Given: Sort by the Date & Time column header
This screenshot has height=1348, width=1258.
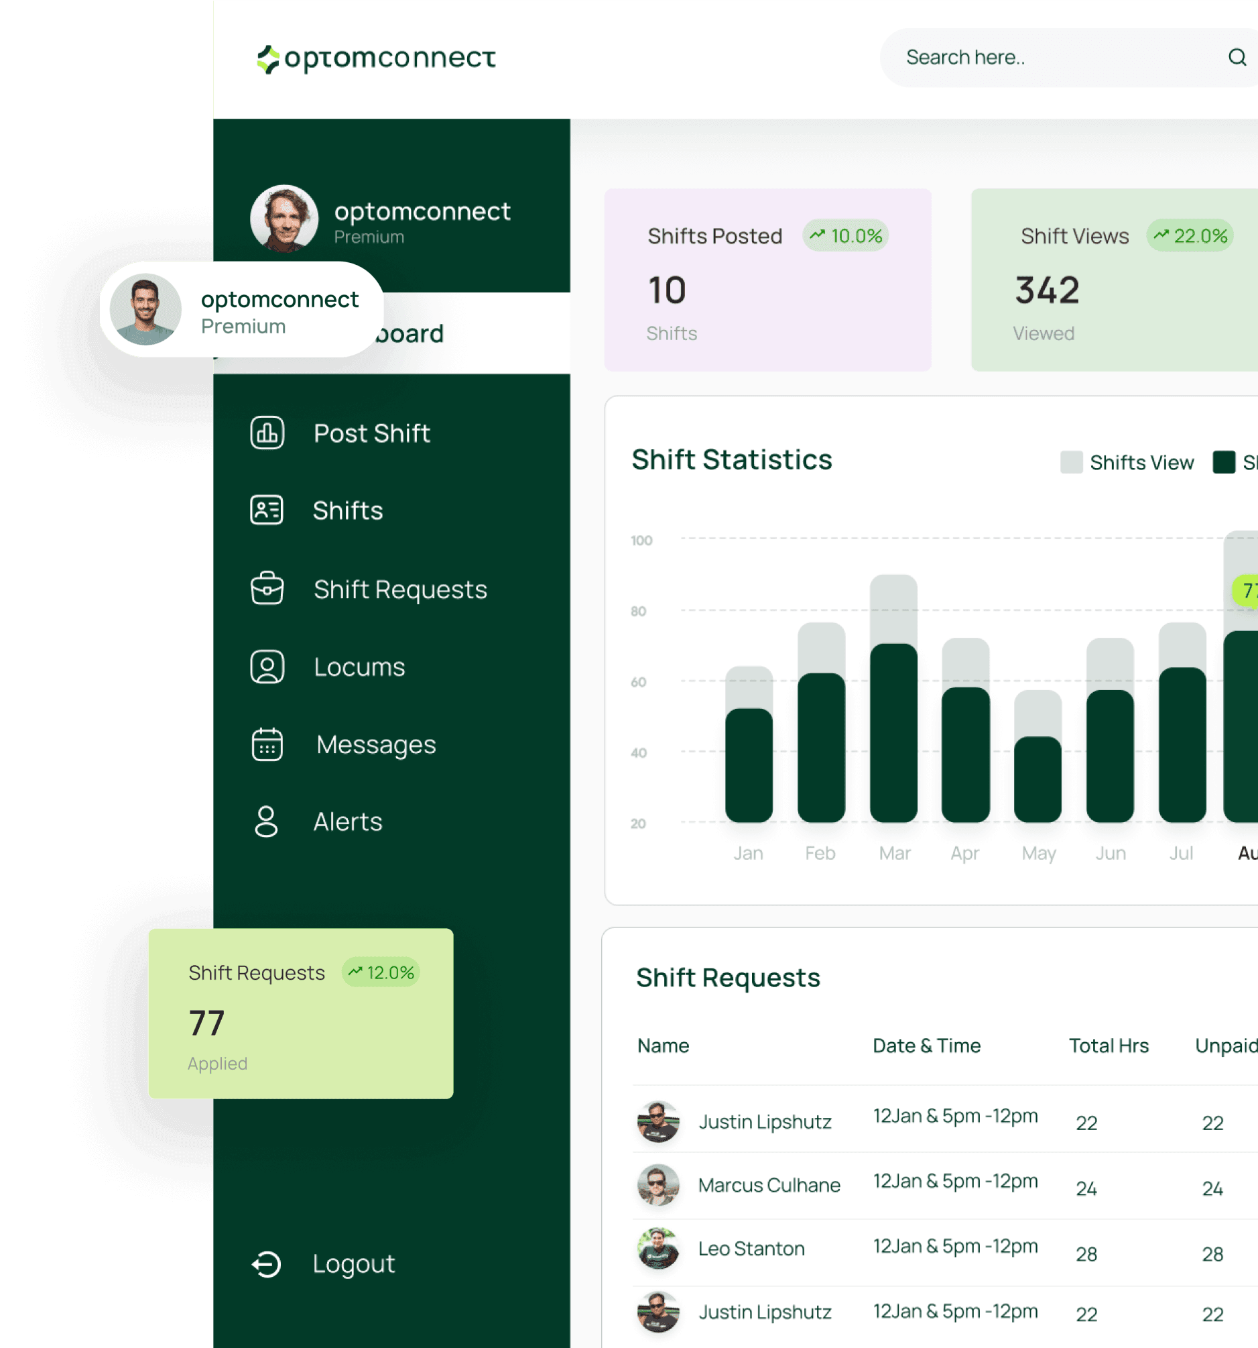Looking at the screenshot, I should tap(926, 1046).
